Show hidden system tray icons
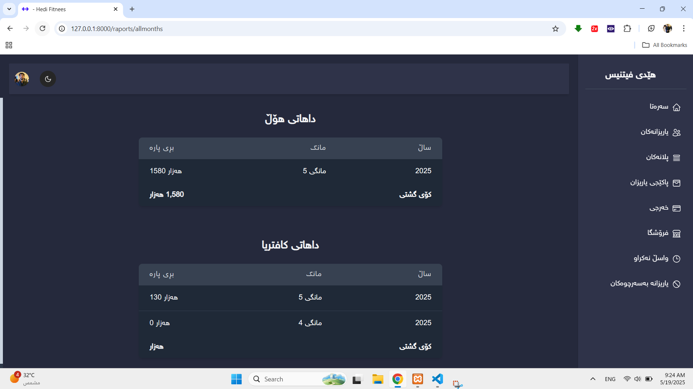This screenshot has height=389, width=693. point(593,379)
